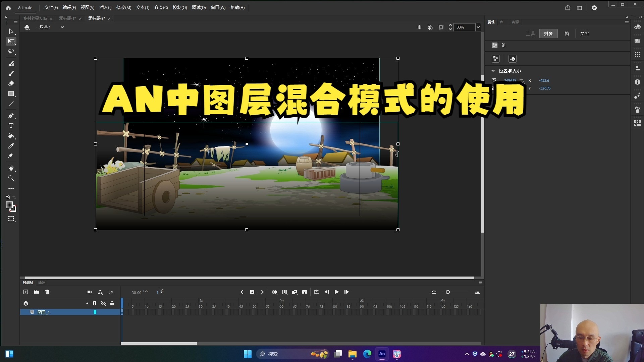Open Microsoft Edge from the taskbar
The width and height of the screenshot is (644, 362).
pos(368,354)
